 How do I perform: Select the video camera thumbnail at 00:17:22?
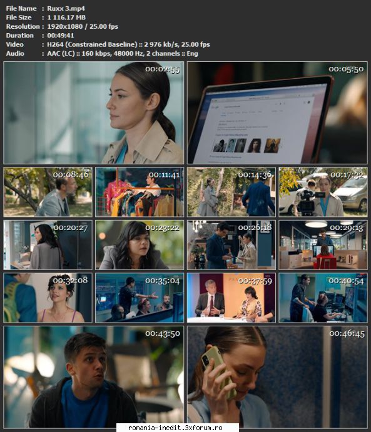point(323,192)
